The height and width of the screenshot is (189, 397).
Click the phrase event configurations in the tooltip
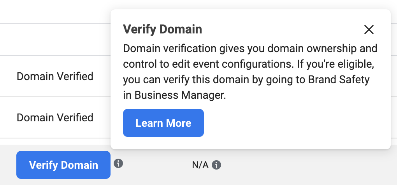coord(242,65)
